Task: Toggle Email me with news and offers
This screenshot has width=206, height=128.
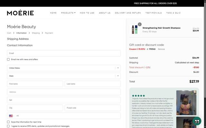Action: click(x=8, y=59)
